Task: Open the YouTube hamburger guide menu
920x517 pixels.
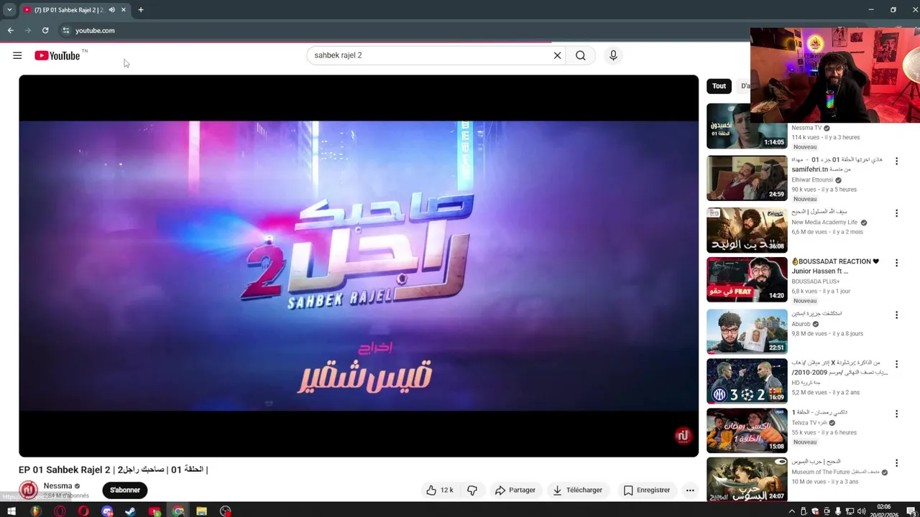Action: (17, 55)
